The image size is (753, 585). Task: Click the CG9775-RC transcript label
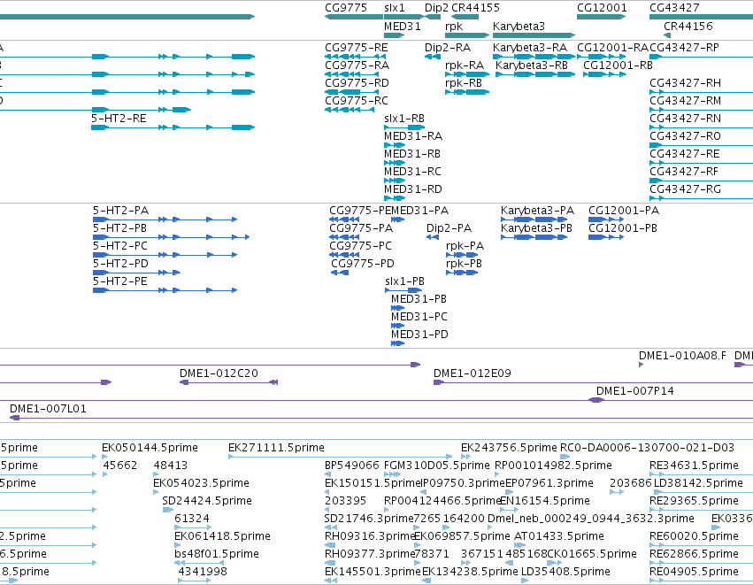(357, 100)
